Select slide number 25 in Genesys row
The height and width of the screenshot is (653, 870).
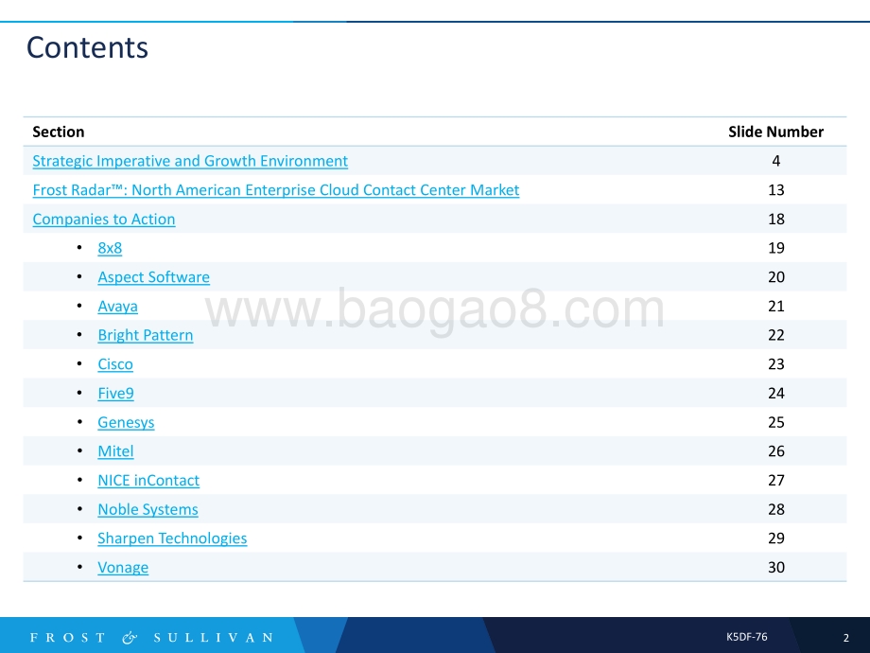tap(776, 423)
